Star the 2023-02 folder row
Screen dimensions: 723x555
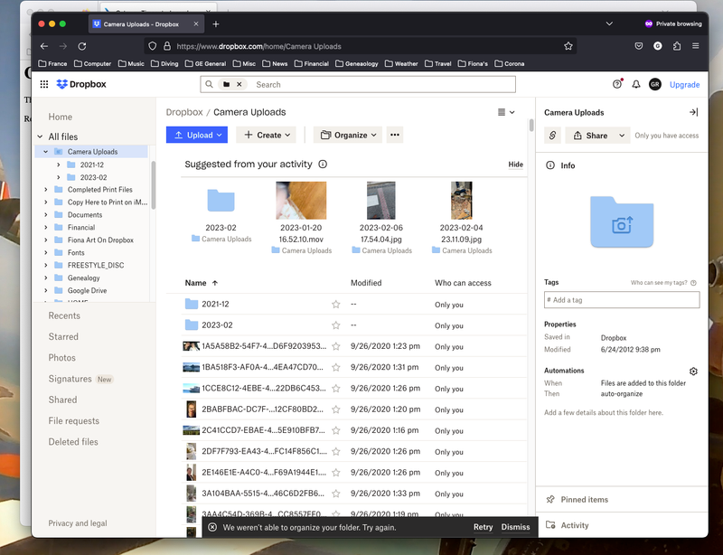[x=336, y=325]
